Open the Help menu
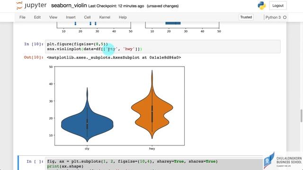Viewport: 303px width, 170px height. pyautogui.click(x=123, y=17)
